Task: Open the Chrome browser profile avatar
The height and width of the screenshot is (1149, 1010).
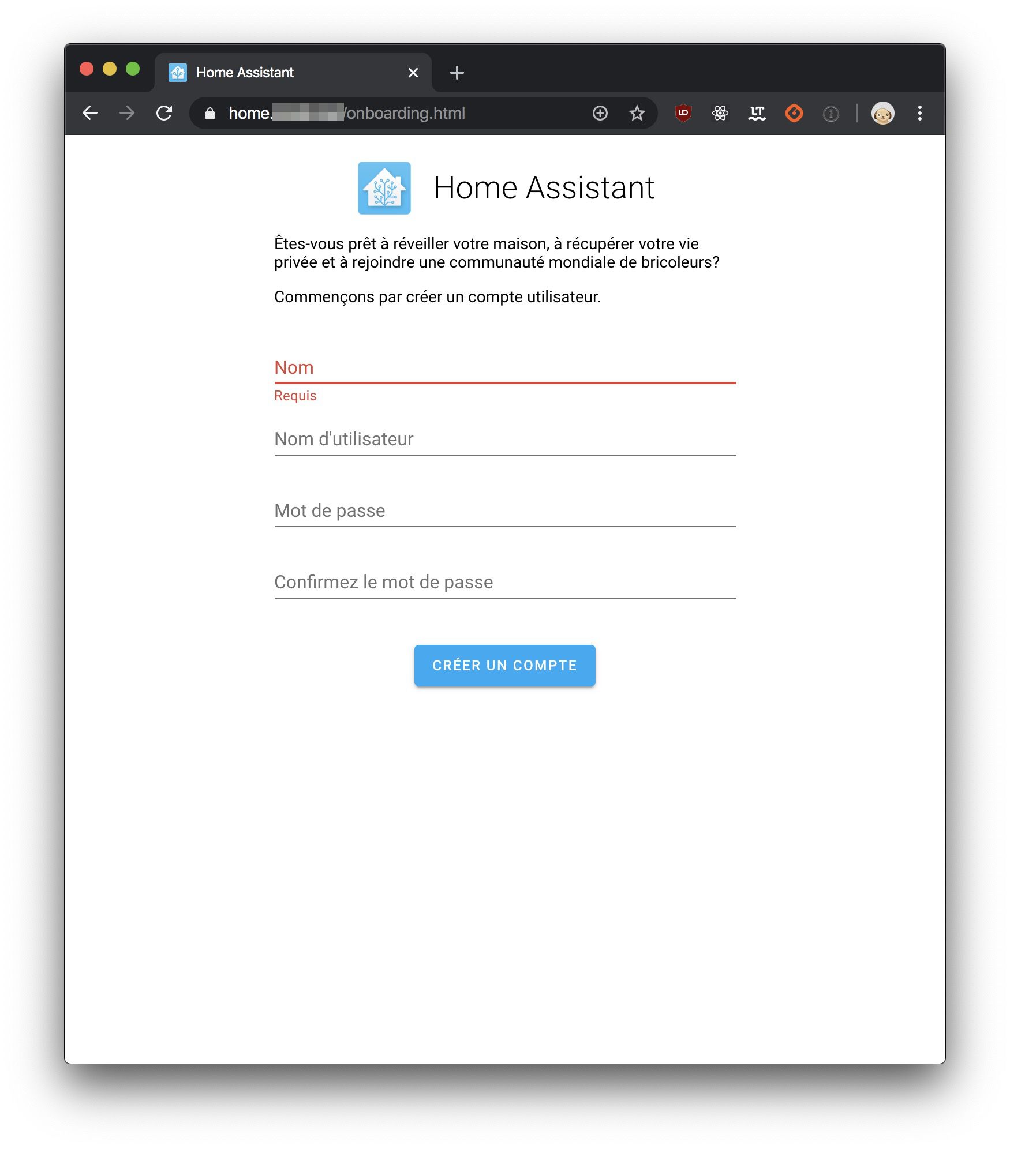Action: [882, 113]
